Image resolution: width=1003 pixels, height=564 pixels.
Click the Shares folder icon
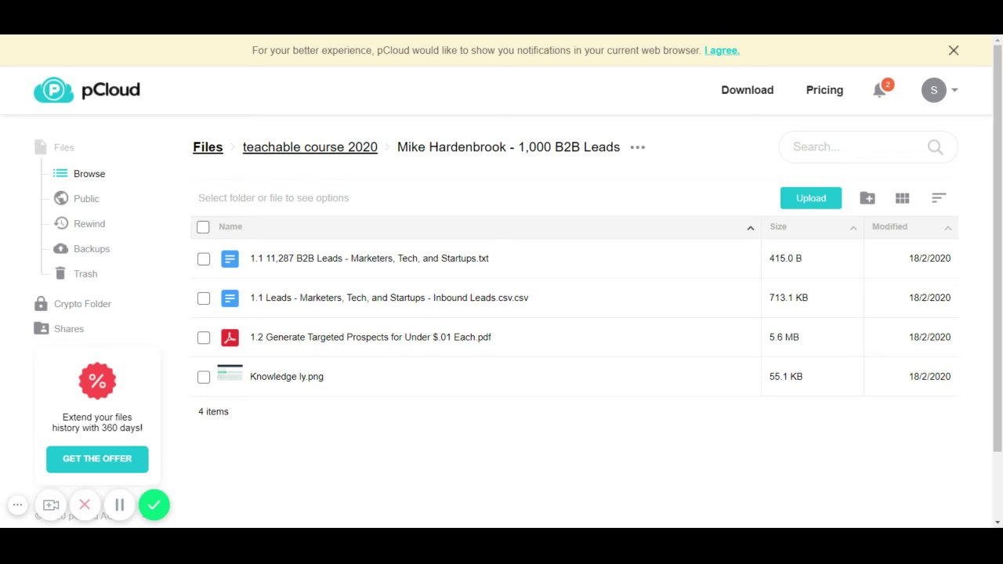(41, 328)
